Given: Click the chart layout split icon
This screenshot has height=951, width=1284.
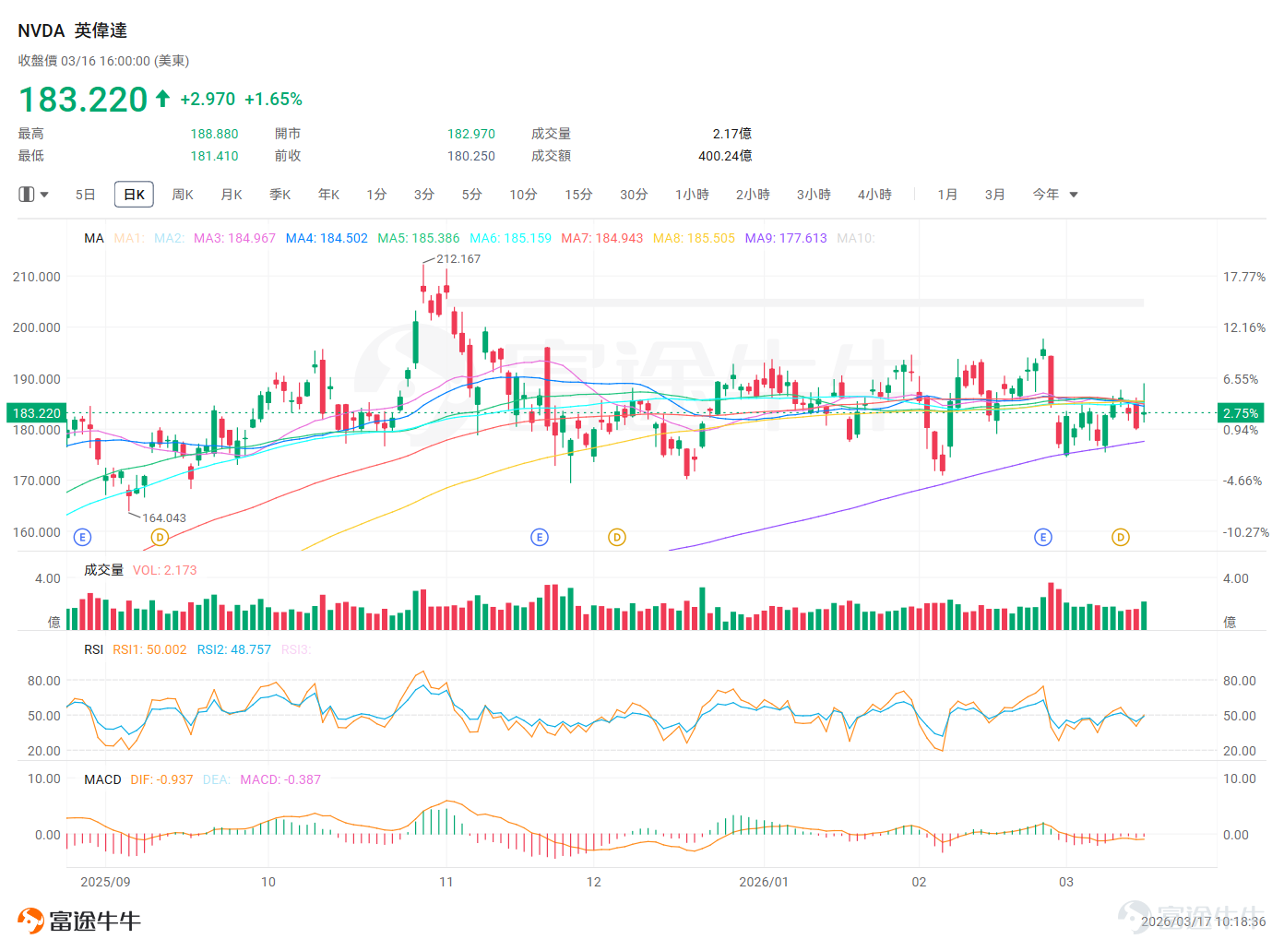Looking at the screenshot, I should pyautogui.click(x=27, y=195).
